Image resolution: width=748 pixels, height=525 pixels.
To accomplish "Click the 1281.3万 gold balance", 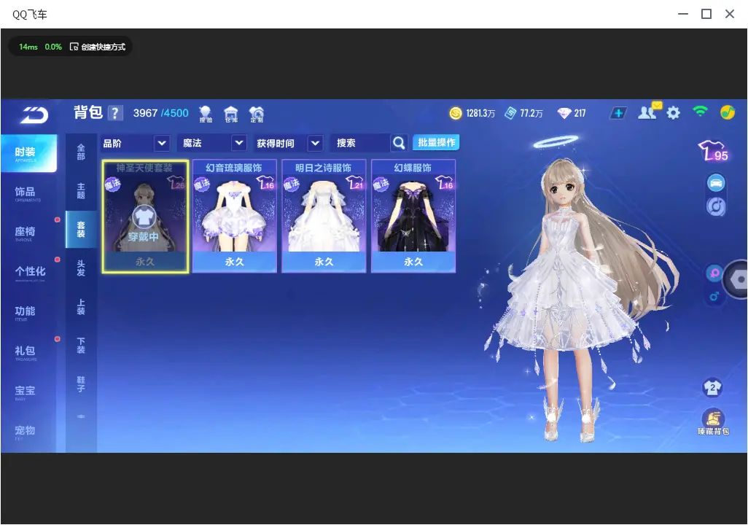I will pyautogui.click(x=480, y=114).
